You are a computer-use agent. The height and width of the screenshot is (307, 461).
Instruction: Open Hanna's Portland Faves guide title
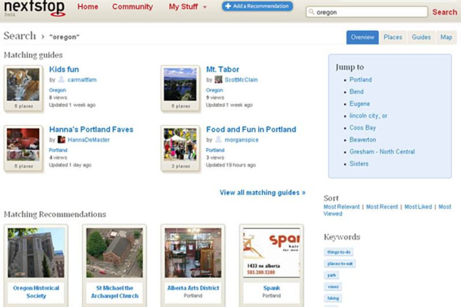pyautogui.click(x=91, y=130)
